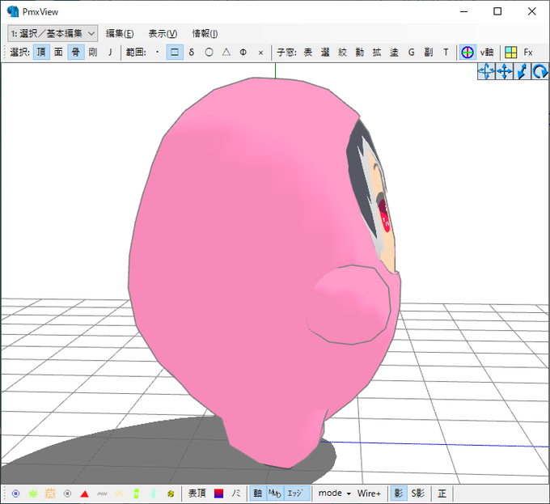Toggle the blue circle vertex display icon
550x504 pixels.
point(16,493)
